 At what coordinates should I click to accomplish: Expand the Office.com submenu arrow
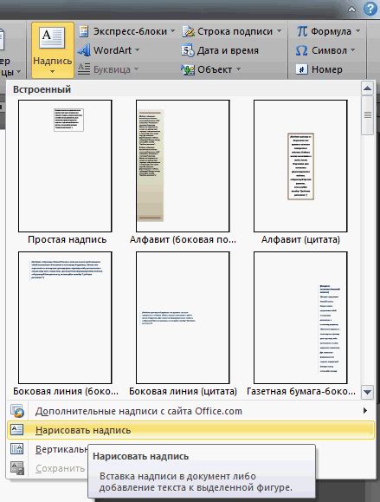tap(365, 411)
